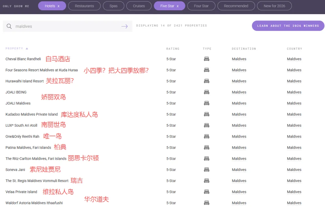
Task: Click the bed icon for The Ritz-Carlton Maldives
Action: coord(206,159)
